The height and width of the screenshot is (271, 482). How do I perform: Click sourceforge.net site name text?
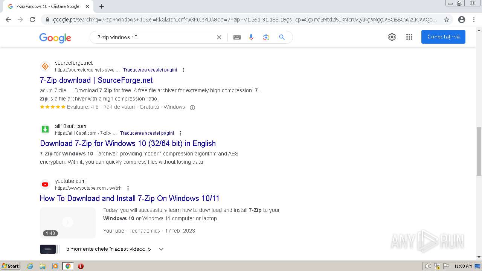74,63
